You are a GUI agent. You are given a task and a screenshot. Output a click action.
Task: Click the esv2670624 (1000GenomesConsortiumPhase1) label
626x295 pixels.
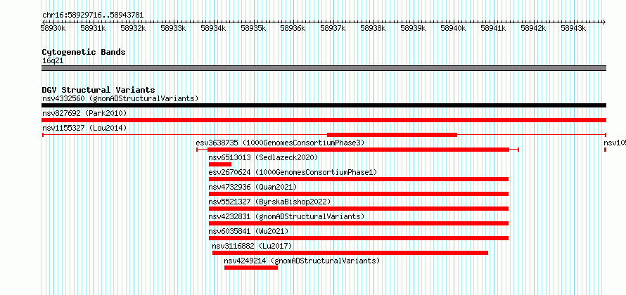pos(293,172)
